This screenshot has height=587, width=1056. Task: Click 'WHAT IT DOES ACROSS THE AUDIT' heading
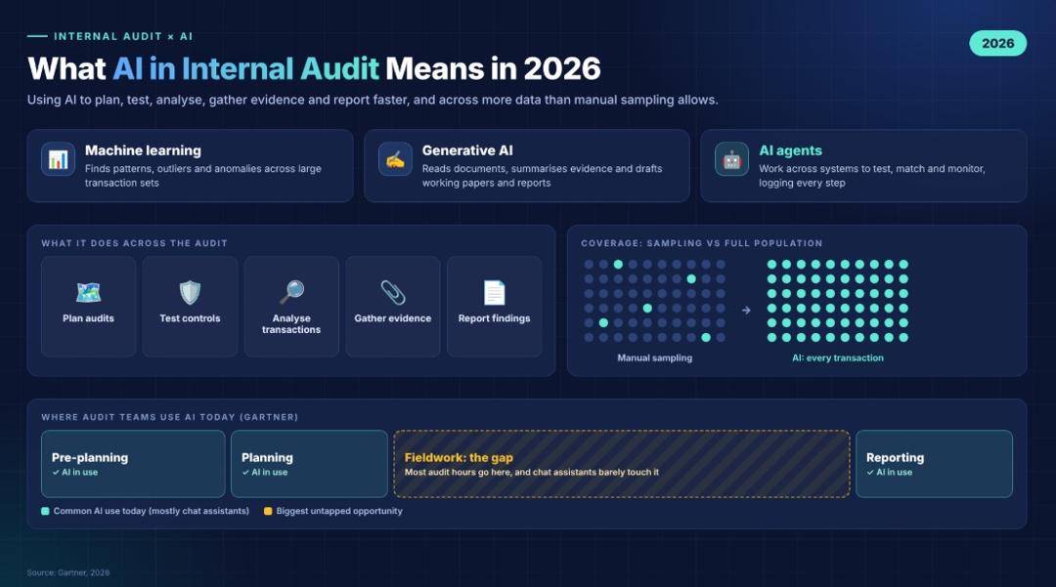tap(134, 243)
